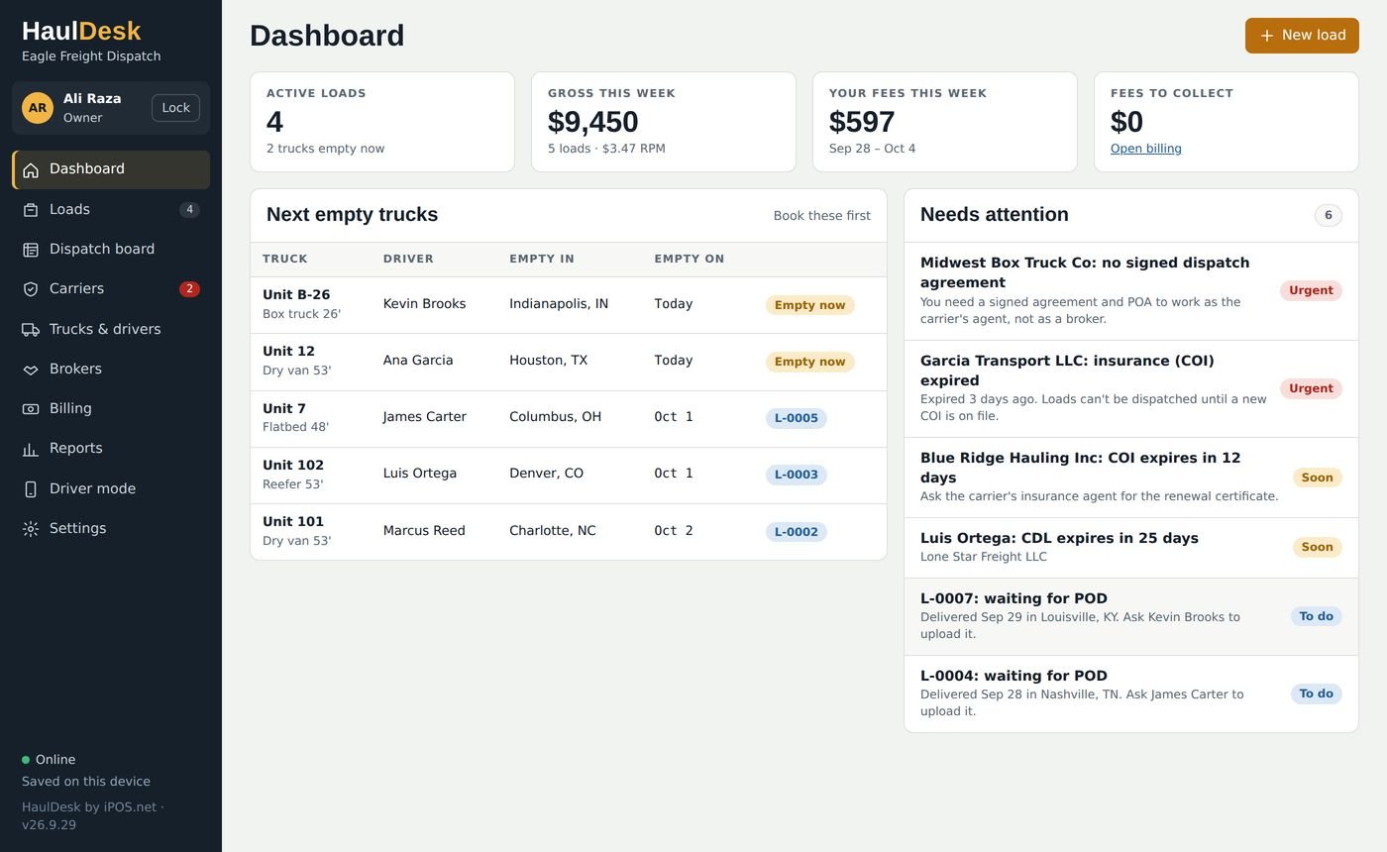Go to Dispatch board page
Viewport: 1387px width, 852px height.
(111, 249)
